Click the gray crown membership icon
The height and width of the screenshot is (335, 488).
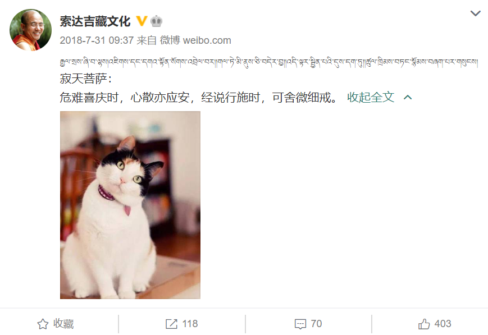(156, 21)
